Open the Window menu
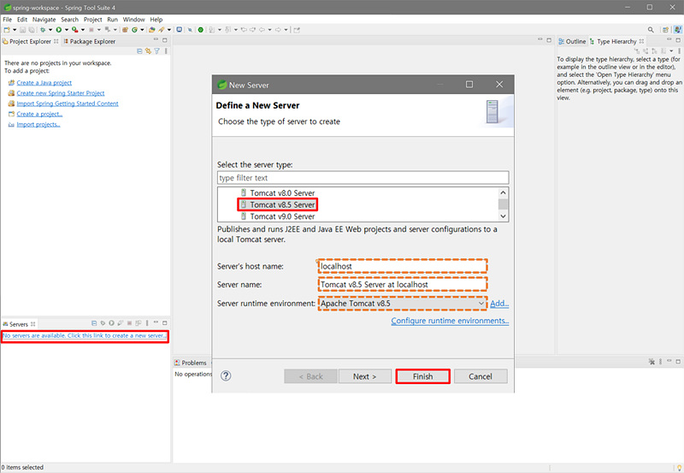The width and height of the screenshot is (684, 473). [133, 19]
